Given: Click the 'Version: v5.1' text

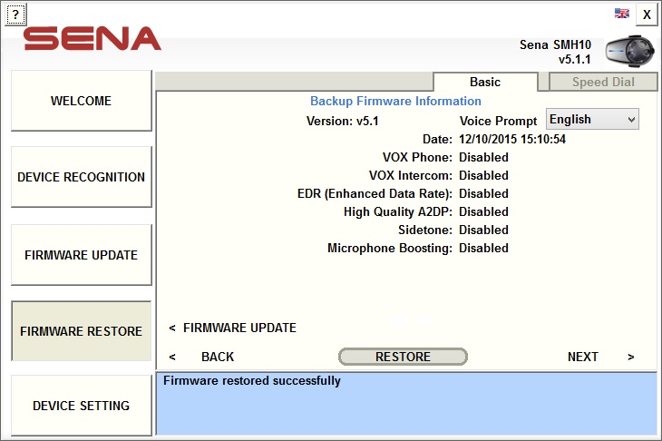Looking at the screenshot, I should (343, 122).
